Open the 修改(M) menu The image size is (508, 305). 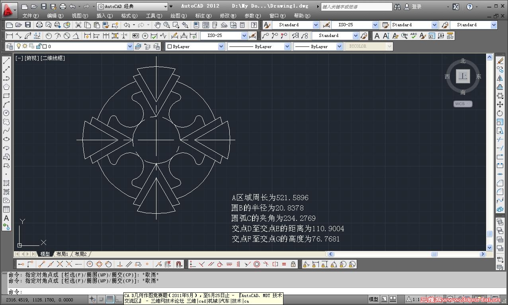pos(229,16)
